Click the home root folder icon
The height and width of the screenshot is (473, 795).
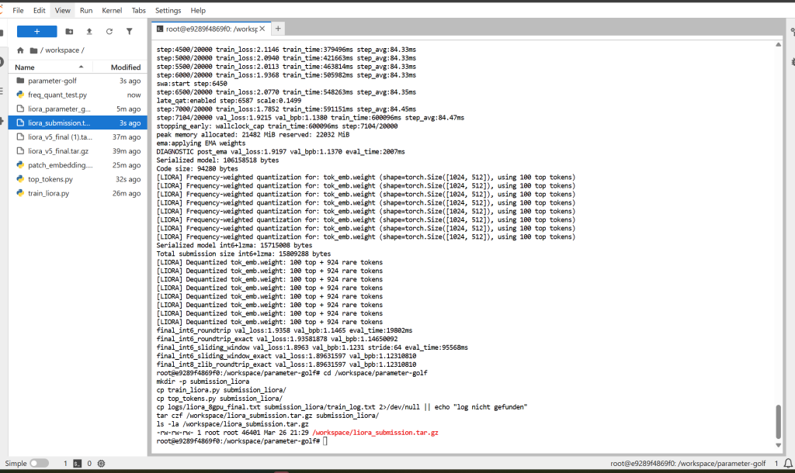20,50
